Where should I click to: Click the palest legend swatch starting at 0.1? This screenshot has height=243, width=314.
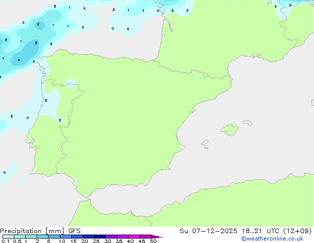click(8, 237)
